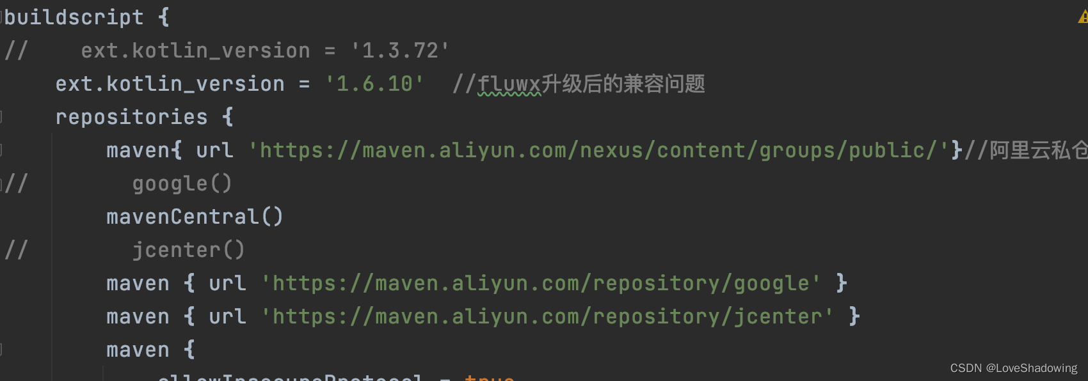Fold the last multi-line maven block
The width and height of the screenshot is (1088, 381).
click(x=1, y=350)
